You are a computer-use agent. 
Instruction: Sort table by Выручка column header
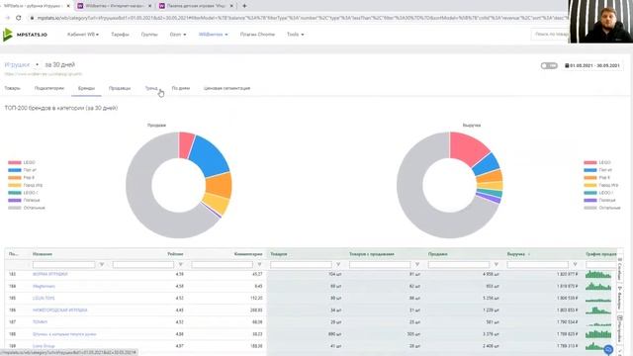(x=516, y=254)
